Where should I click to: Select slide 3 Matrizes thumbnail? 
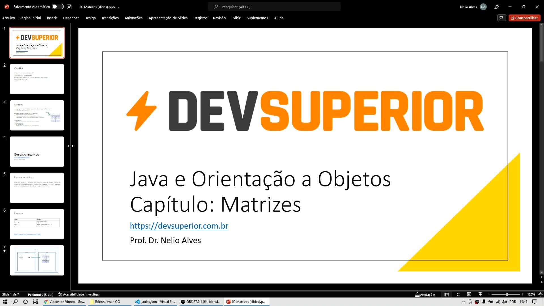point(37,115)
